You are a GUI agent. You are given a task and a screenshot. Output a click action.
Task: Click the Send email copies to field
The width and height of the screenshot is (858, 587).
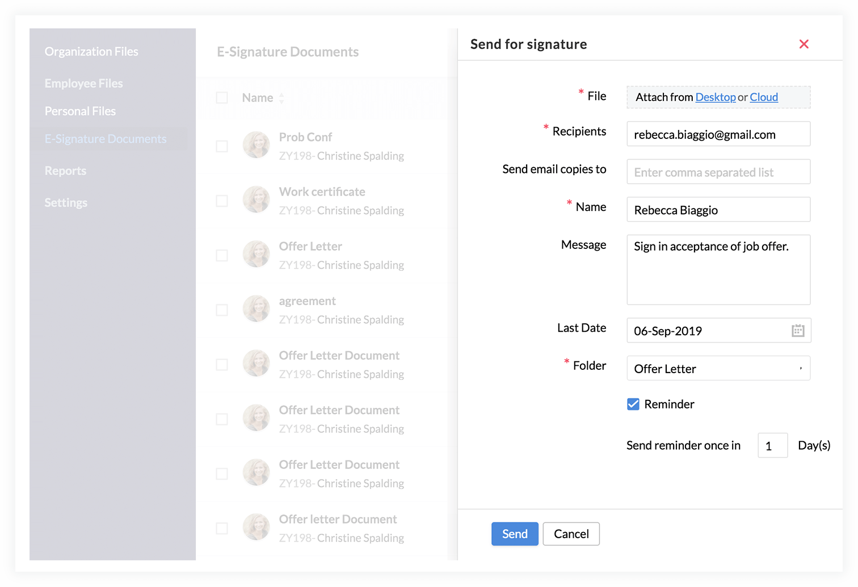(x=718, y=172)
